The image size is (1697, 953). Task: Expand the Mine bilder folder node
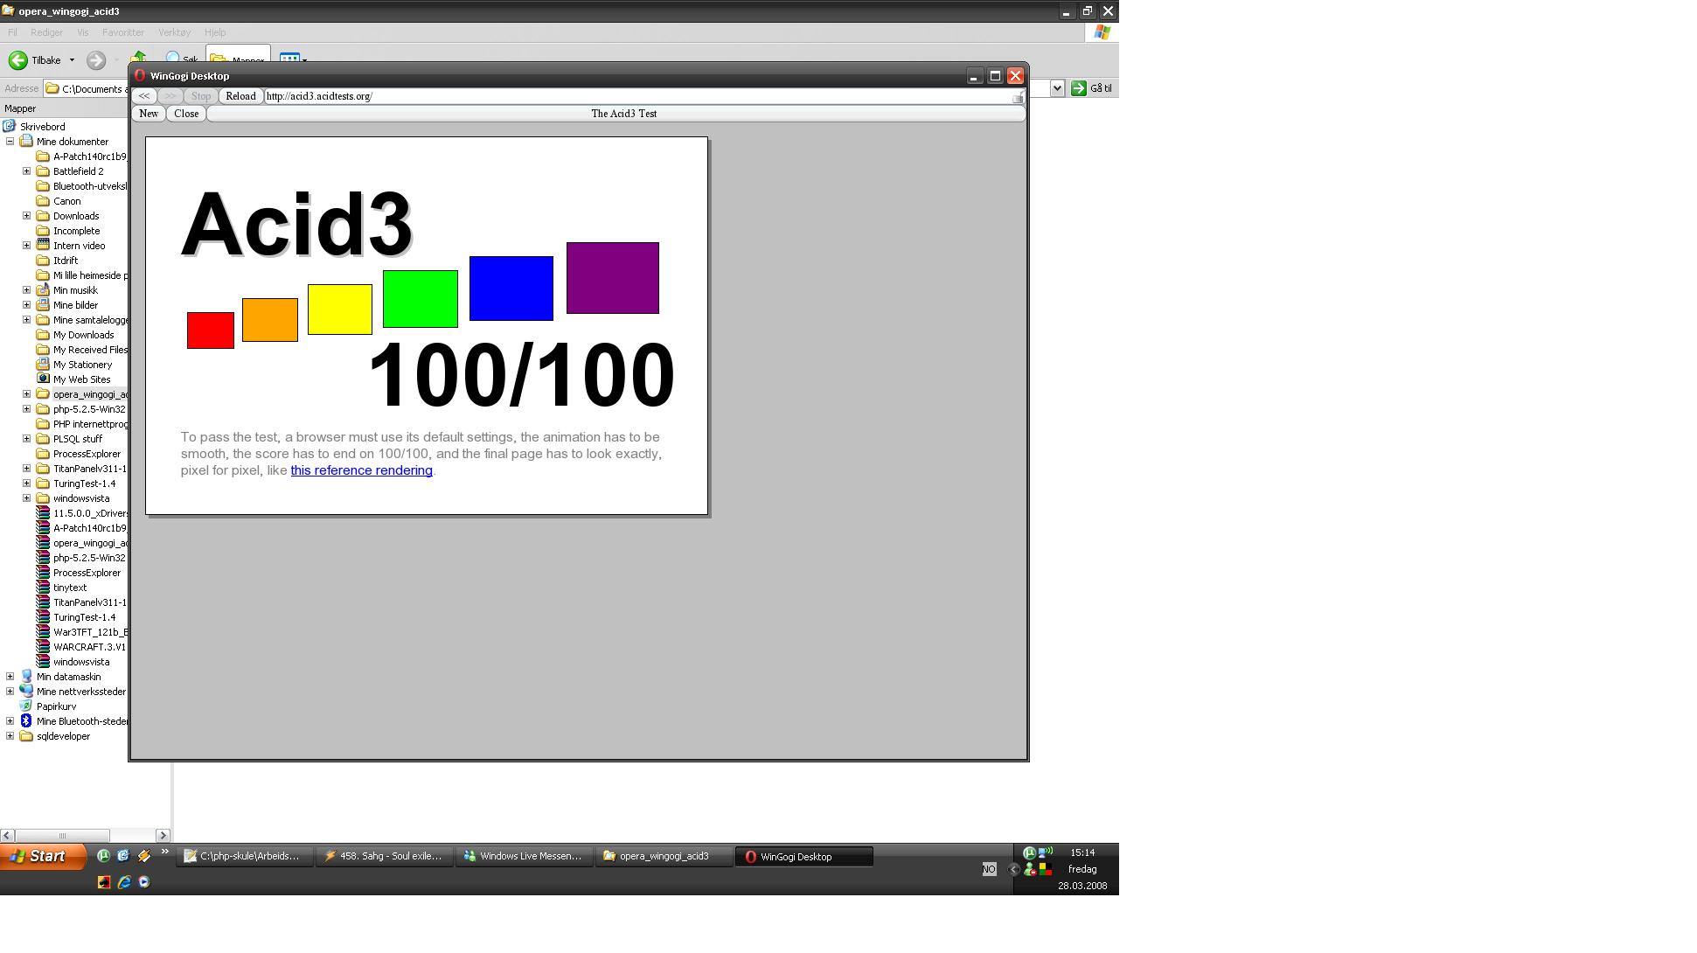(26, 305)
